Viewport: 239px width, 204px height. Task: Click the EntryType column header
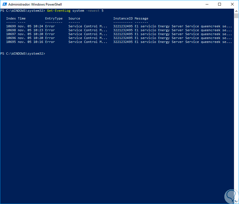click(54, 18)
